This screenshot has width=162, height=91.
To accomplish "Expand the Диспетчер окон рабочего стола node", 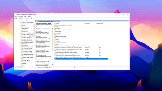I will (x=20, y=53).
